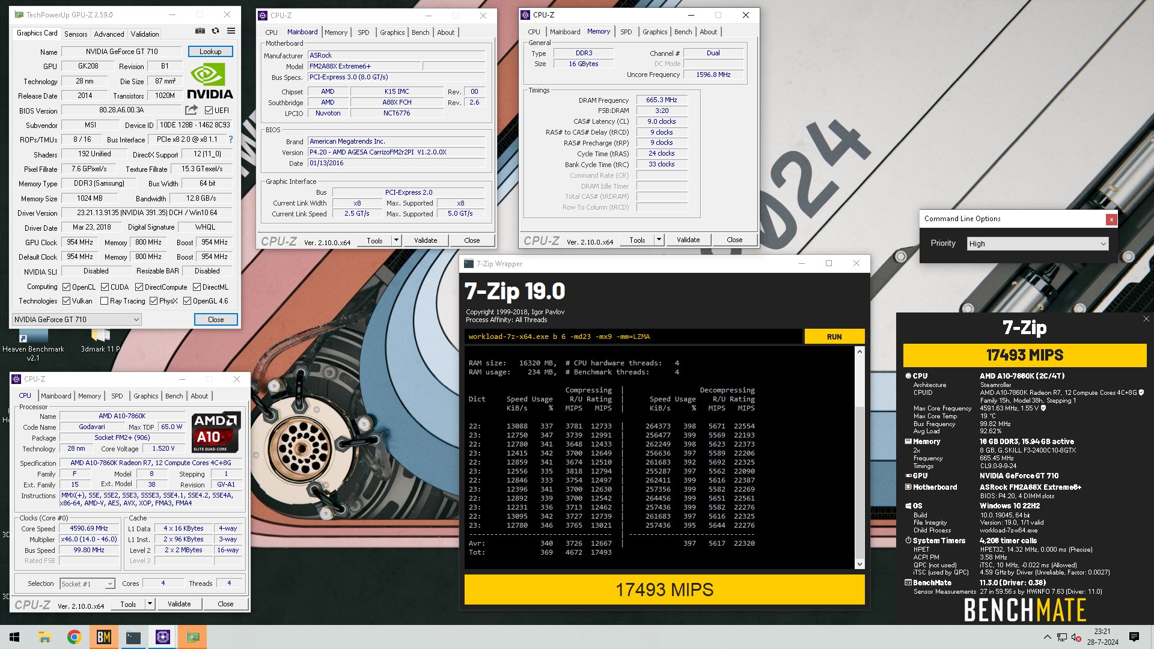This screenshot has width=1154, height=649.
Task: Toggle the UEFI checkbox in GPU-Z
Action: click(209, 110)
